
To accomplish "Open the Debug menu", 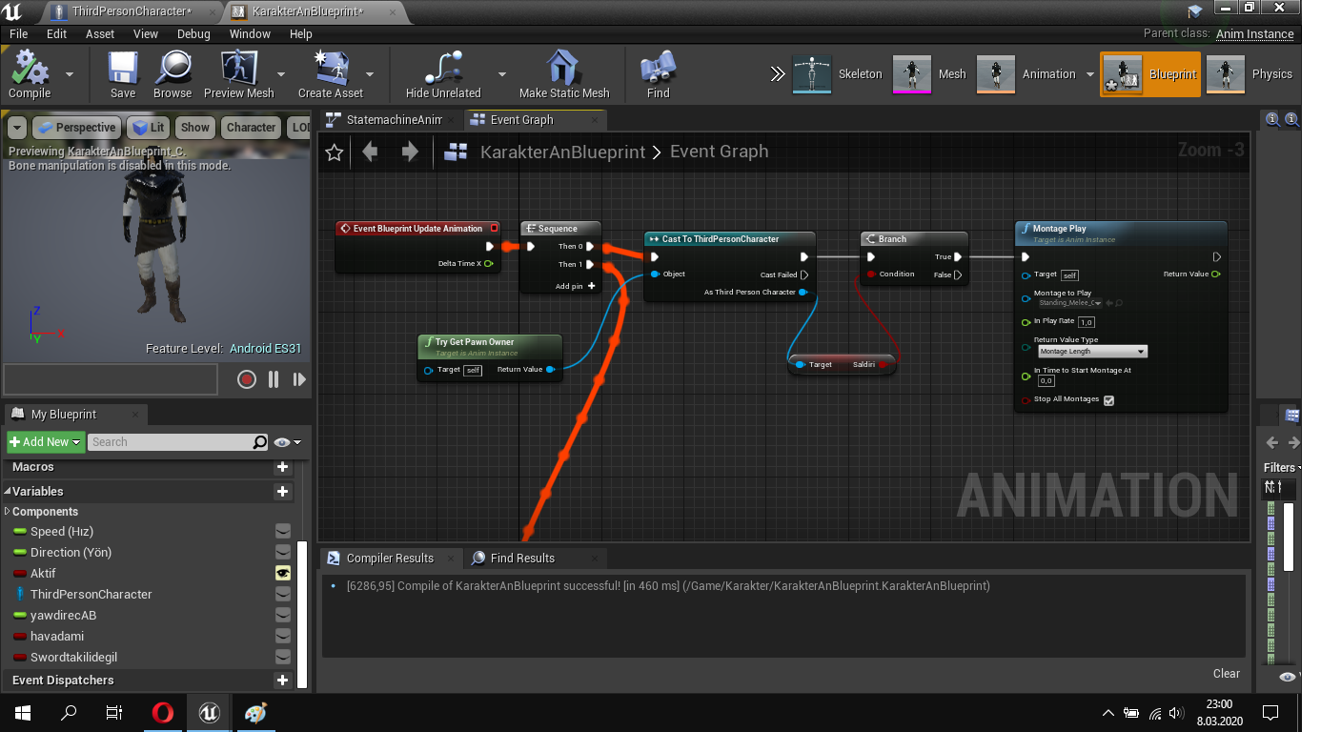I will [193, 33].
